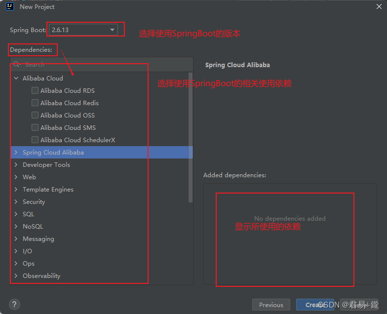Click the No dependencies added text
This screenshot has width=387, height=314.
click(x=290, y=218)
